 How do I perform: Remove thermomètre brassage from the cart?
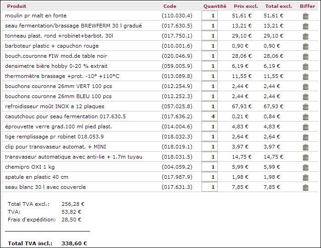coord(305,77)
